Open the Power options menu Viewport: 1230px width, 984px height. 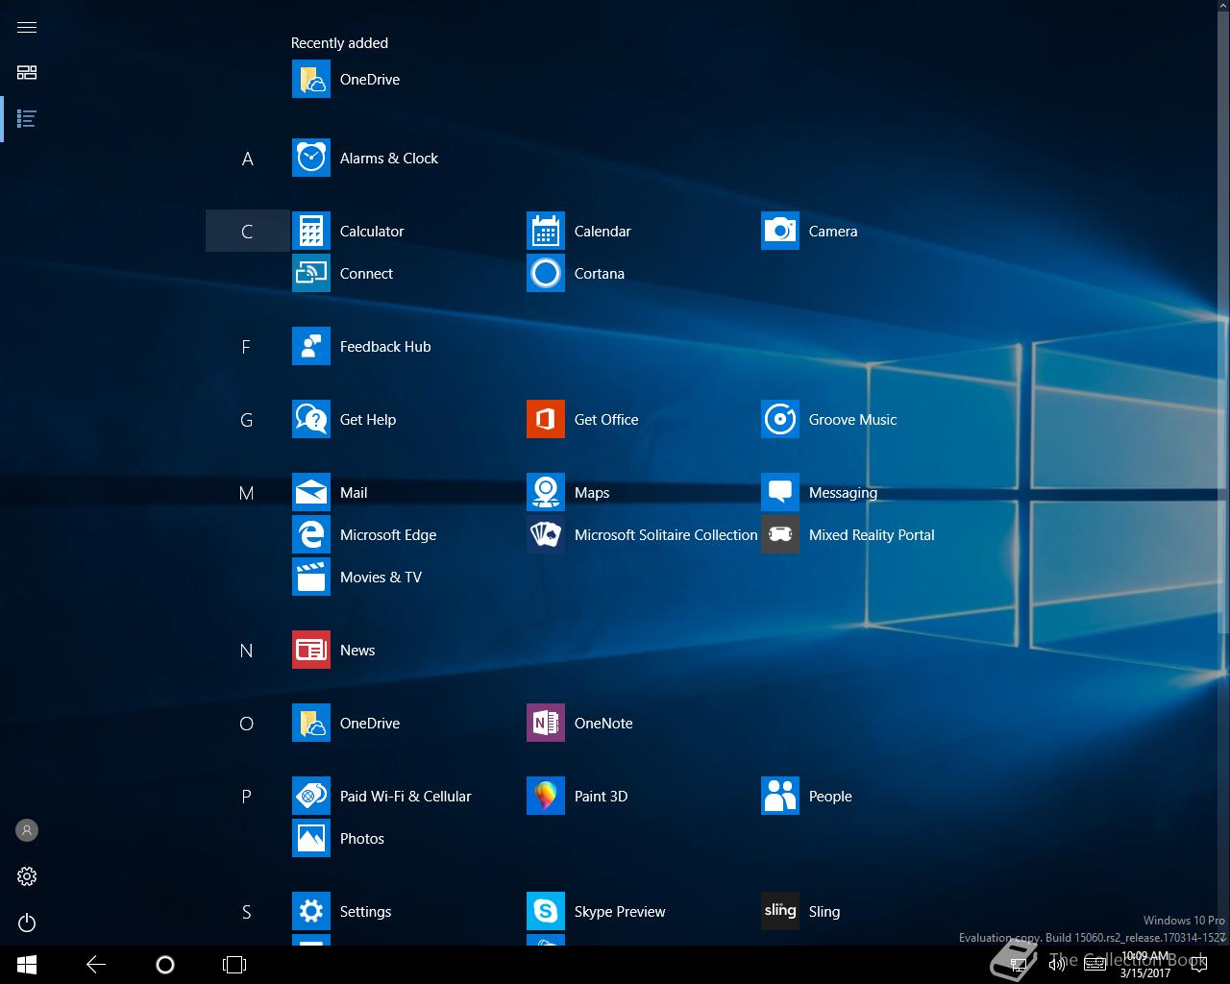coord(27,922)
